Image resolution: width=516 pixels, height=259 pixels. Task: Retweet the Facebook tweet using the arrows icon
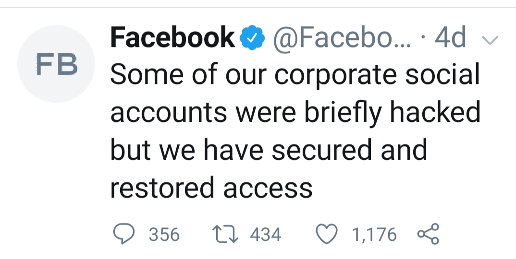tap(225, 234)
